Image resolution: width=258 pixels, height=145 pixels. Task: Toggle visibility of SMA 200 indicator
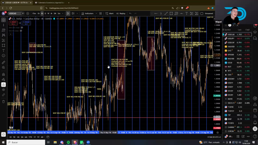pyautogui.click(x=21, y=28)
